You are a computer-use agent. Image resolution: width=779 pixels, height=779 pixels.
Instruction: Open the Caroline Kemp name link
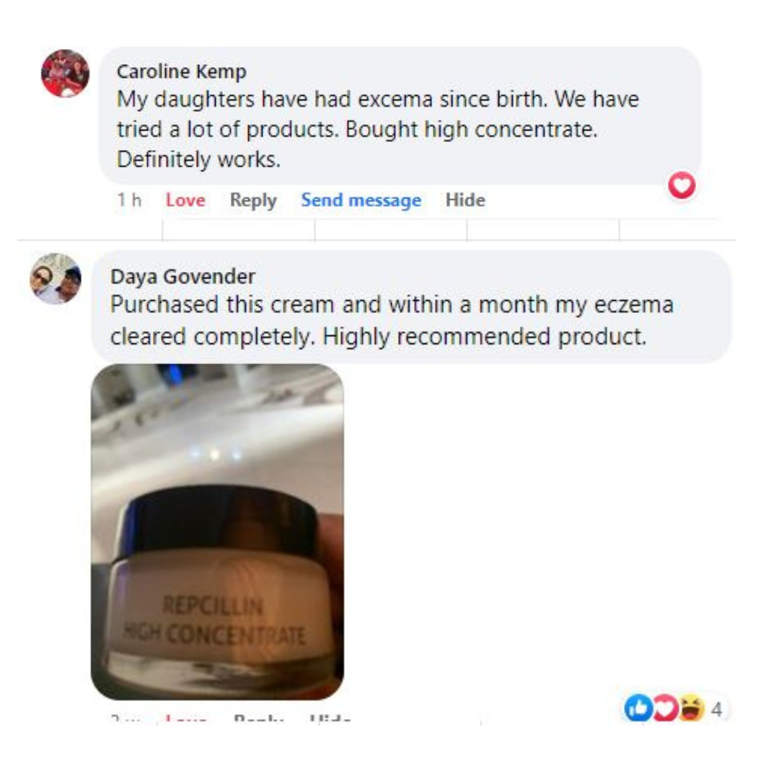[181, 71]
